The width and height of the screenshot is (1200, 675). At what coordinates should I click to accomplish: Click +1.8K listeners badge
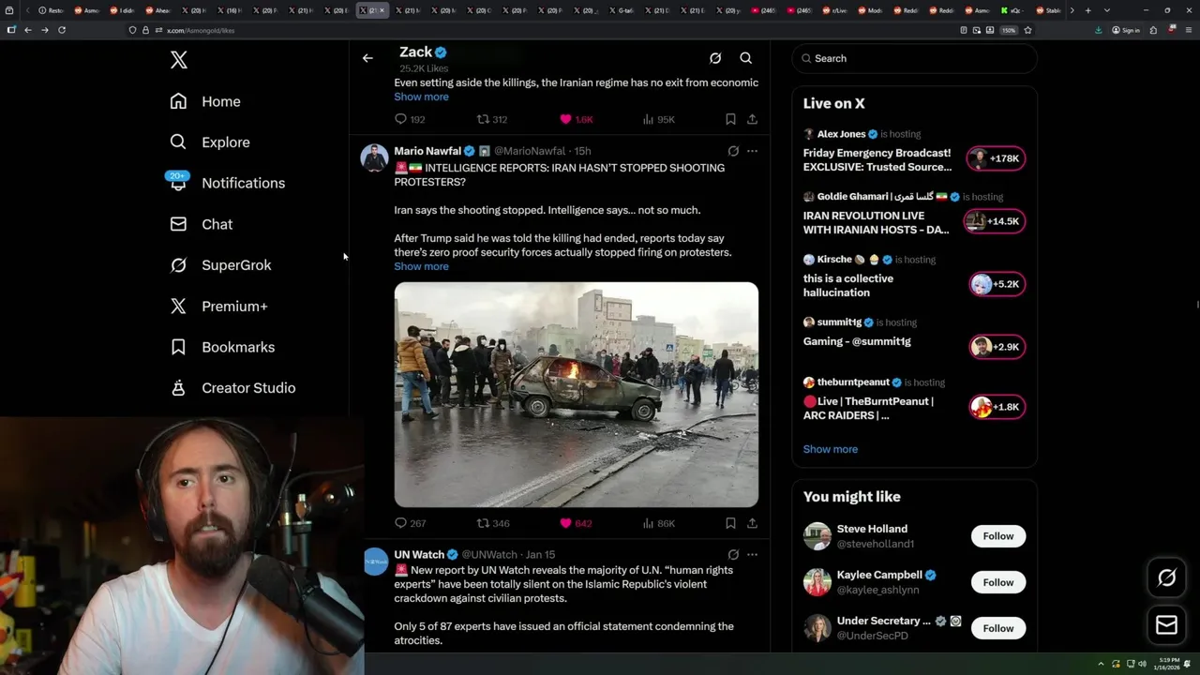pos(997,407)
